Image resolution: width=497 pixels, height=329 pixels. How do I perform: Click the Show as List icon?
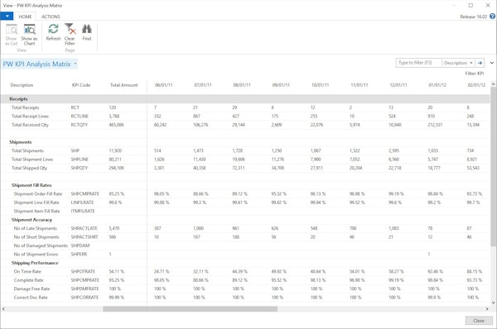click(x=12, y=30)
